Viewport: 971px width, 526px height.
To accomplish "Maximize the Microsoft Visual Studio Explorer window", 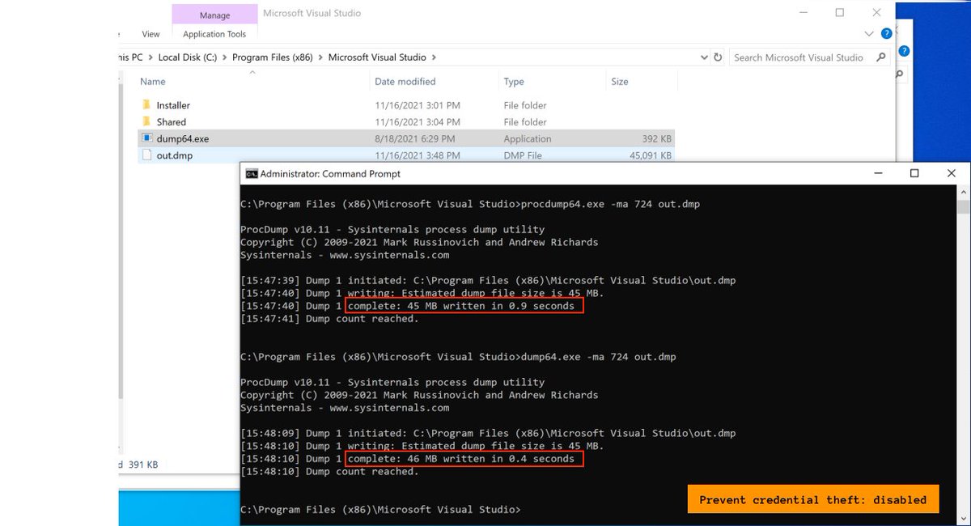I will [x=840, y=13].
